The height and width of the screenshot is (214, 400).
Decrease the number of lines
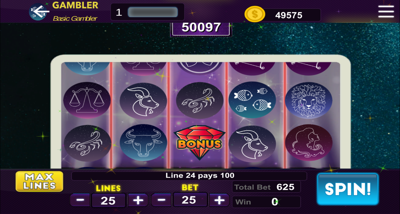point(80,200)
